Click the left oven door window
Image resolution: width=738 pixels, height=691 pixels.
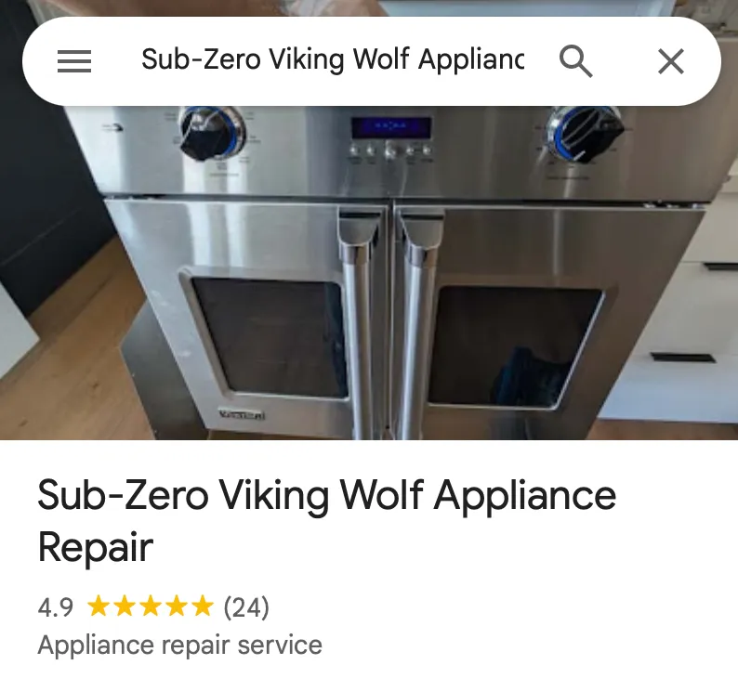click(x=268, y=335)
